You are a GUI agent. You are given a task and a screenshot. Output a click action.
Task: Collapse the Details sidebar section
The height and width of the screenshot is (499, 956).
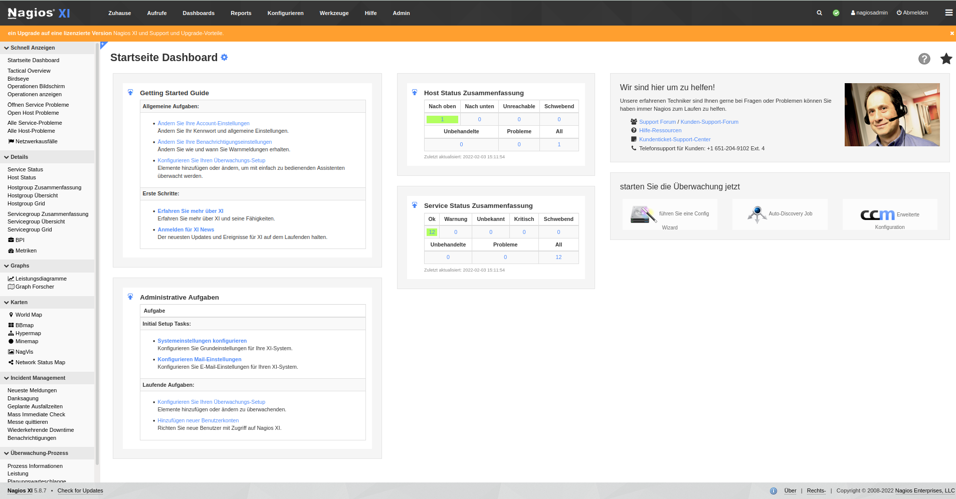pos(7,157)
